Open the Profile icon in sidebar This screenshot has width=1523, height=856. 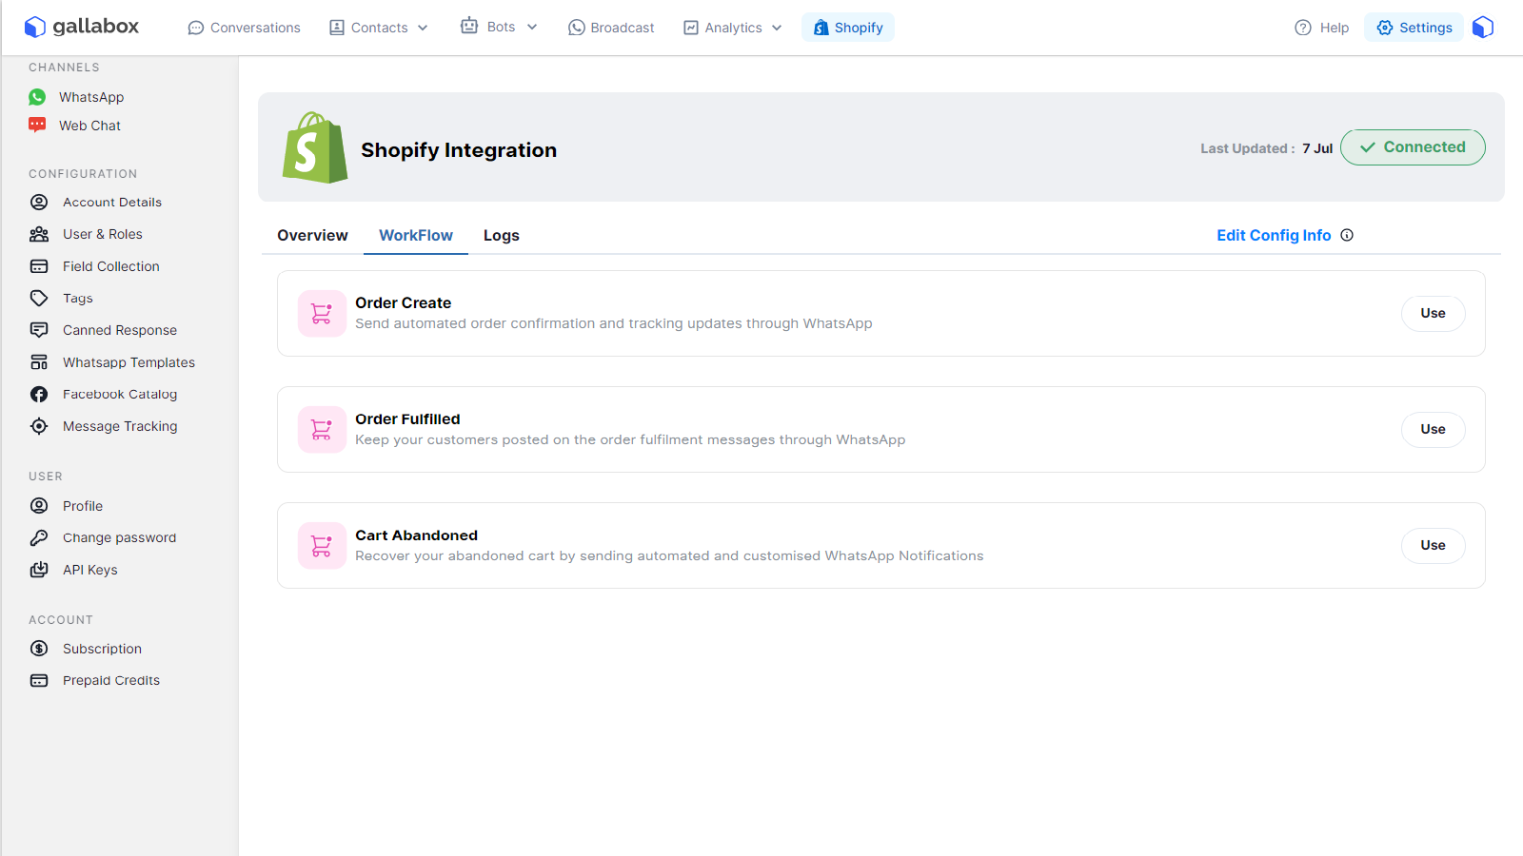point(39,506)
